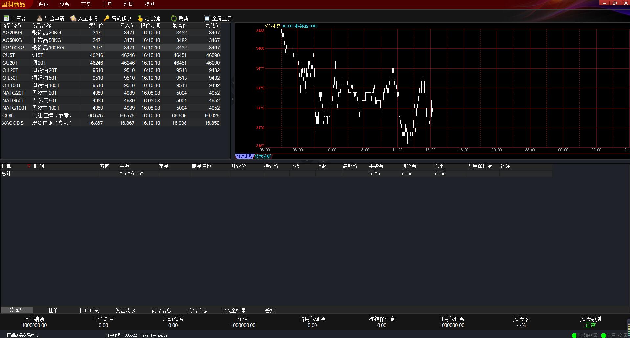Select the OIL100T row
This screenshot has width=630, height=338.
click(111, 85)
